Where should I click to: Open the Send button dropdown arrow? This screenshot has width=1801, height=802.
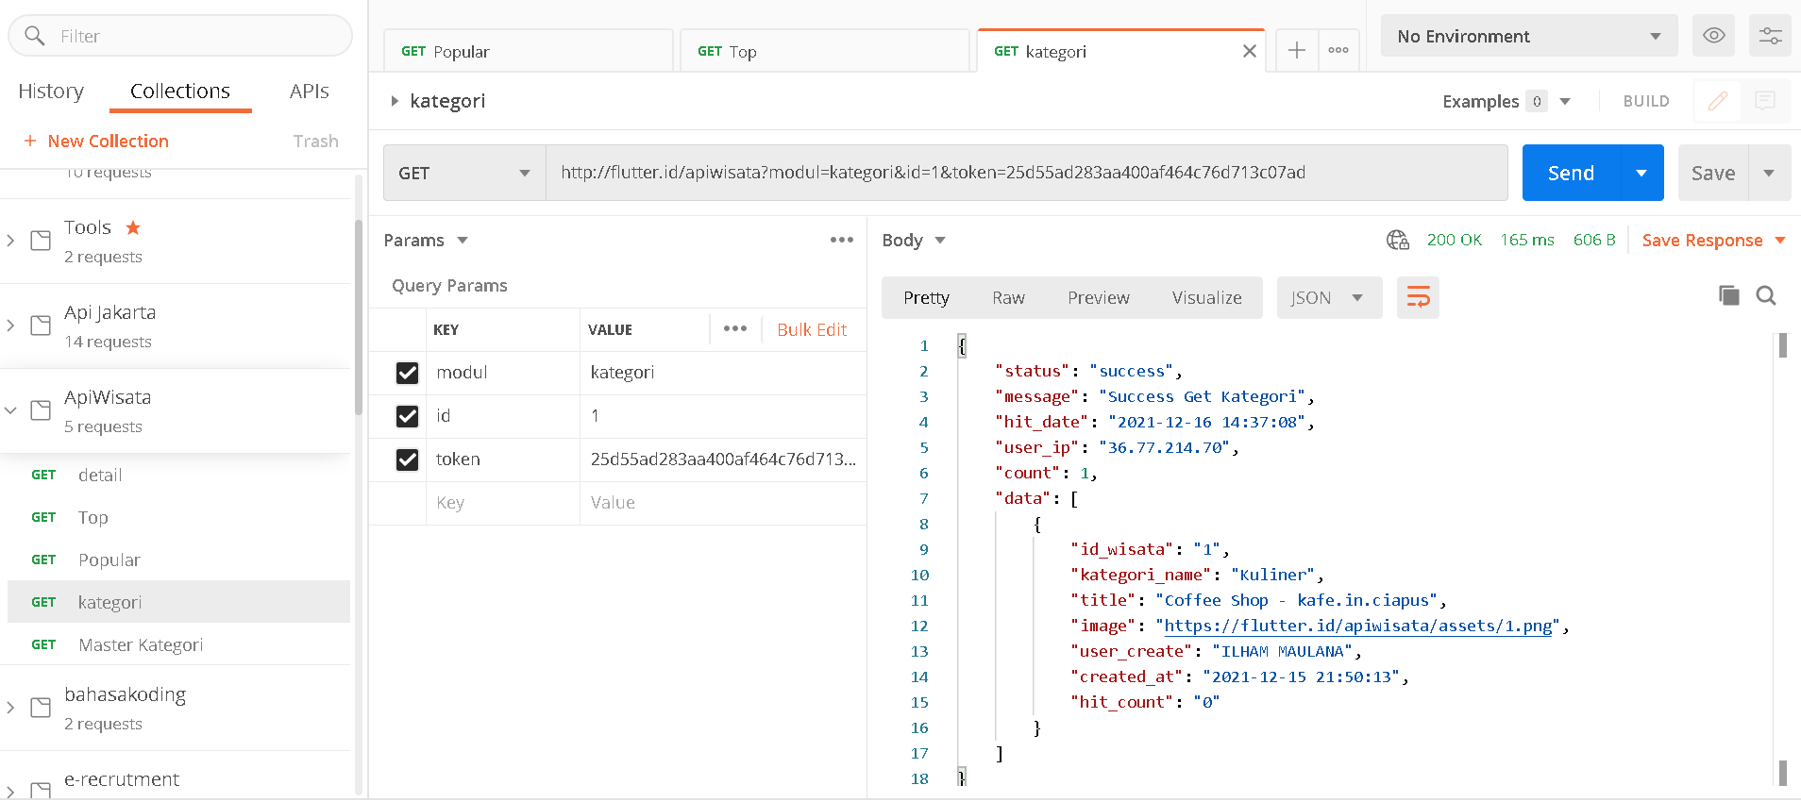coord(1641,173)
